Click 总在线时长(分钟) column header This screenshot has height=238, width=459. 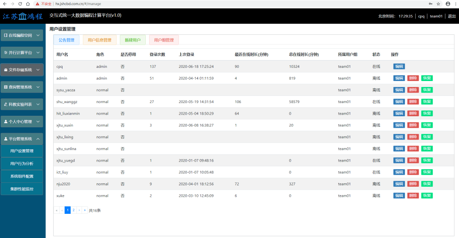click(x=304, y=54)
